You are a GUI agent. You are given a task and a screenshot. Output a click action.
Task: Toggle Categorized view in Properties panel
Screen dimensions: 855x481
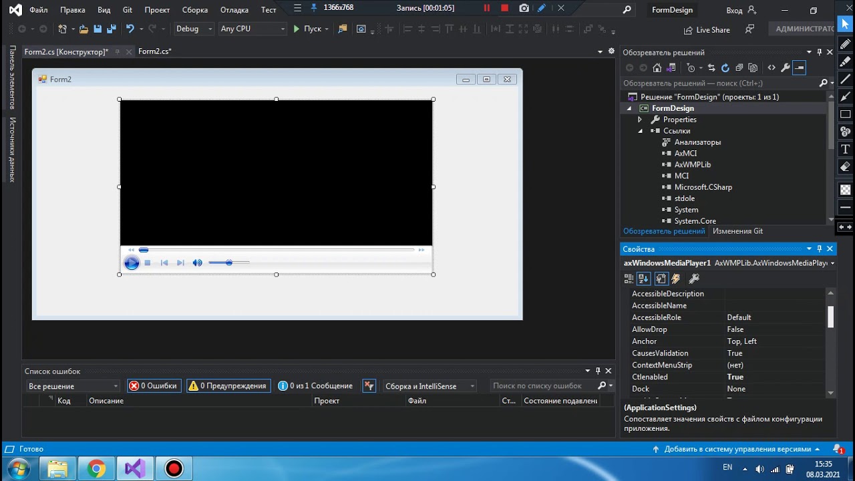[629, 279]
